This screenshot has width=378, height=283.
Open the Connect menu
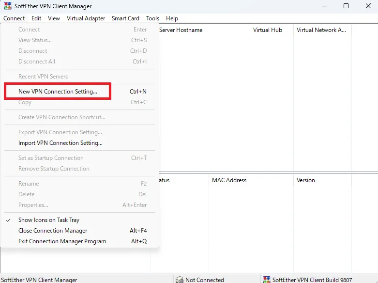click(x=14, y=18)
